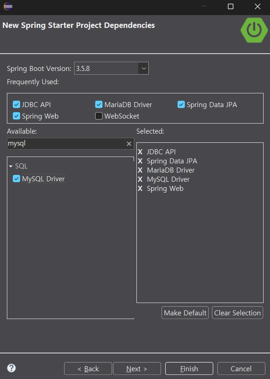270x379 pixels.
Task: Close the dialog with title bar X
Action: 258,6
